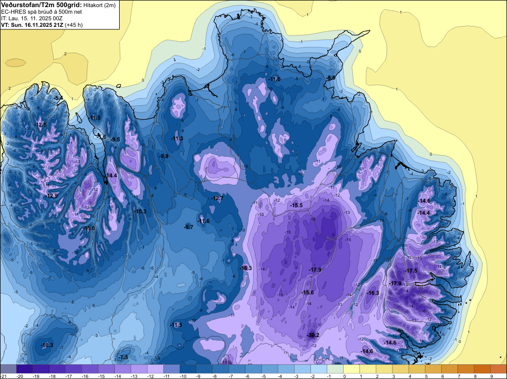Click the legend swatch between -13 and -12
This screenshot has height=379, width=507.
point(139,369)
